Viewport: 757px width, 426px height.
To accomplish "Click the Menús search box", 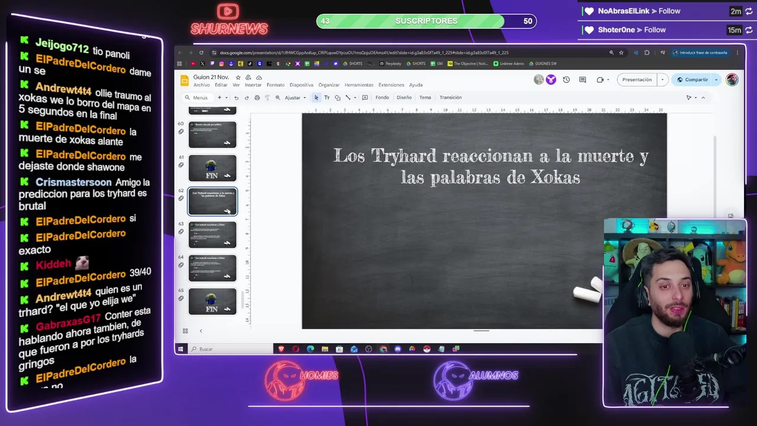I will (197, 98).
